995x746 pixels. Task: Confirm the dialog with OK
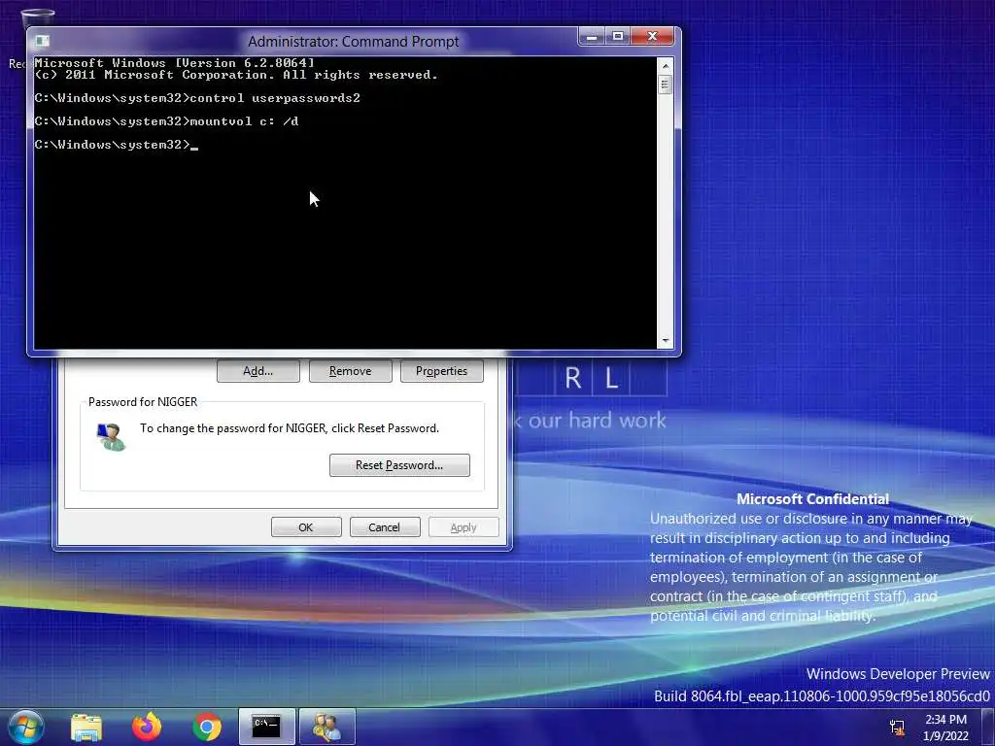(x=306, y=527)
